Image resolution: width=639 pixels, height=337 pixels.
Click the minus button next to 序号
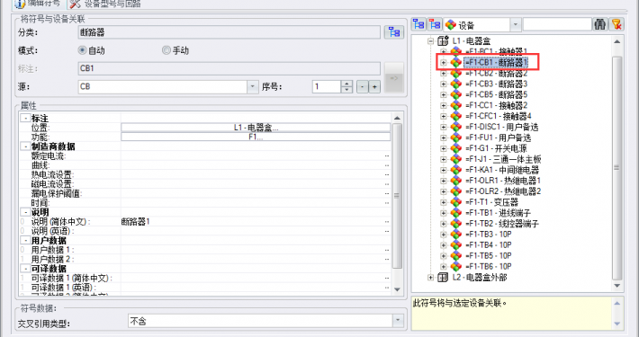click(363, 86)
